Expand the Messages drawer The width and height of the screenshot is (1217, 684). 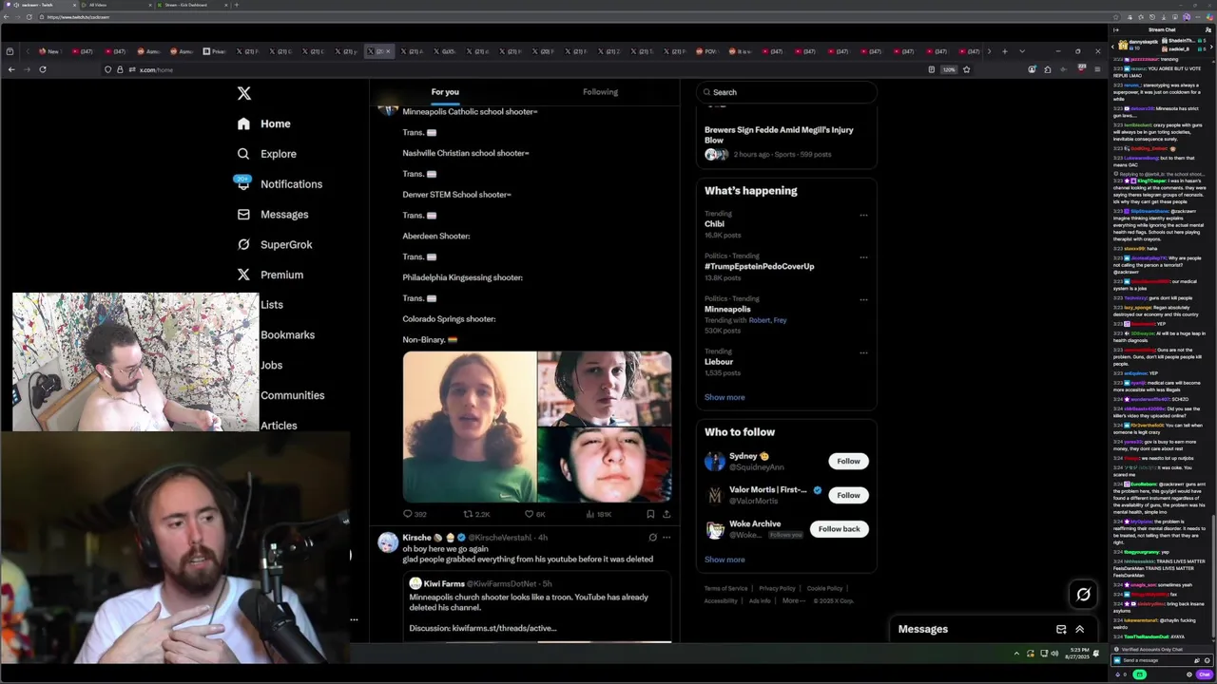click(1079, 629)
